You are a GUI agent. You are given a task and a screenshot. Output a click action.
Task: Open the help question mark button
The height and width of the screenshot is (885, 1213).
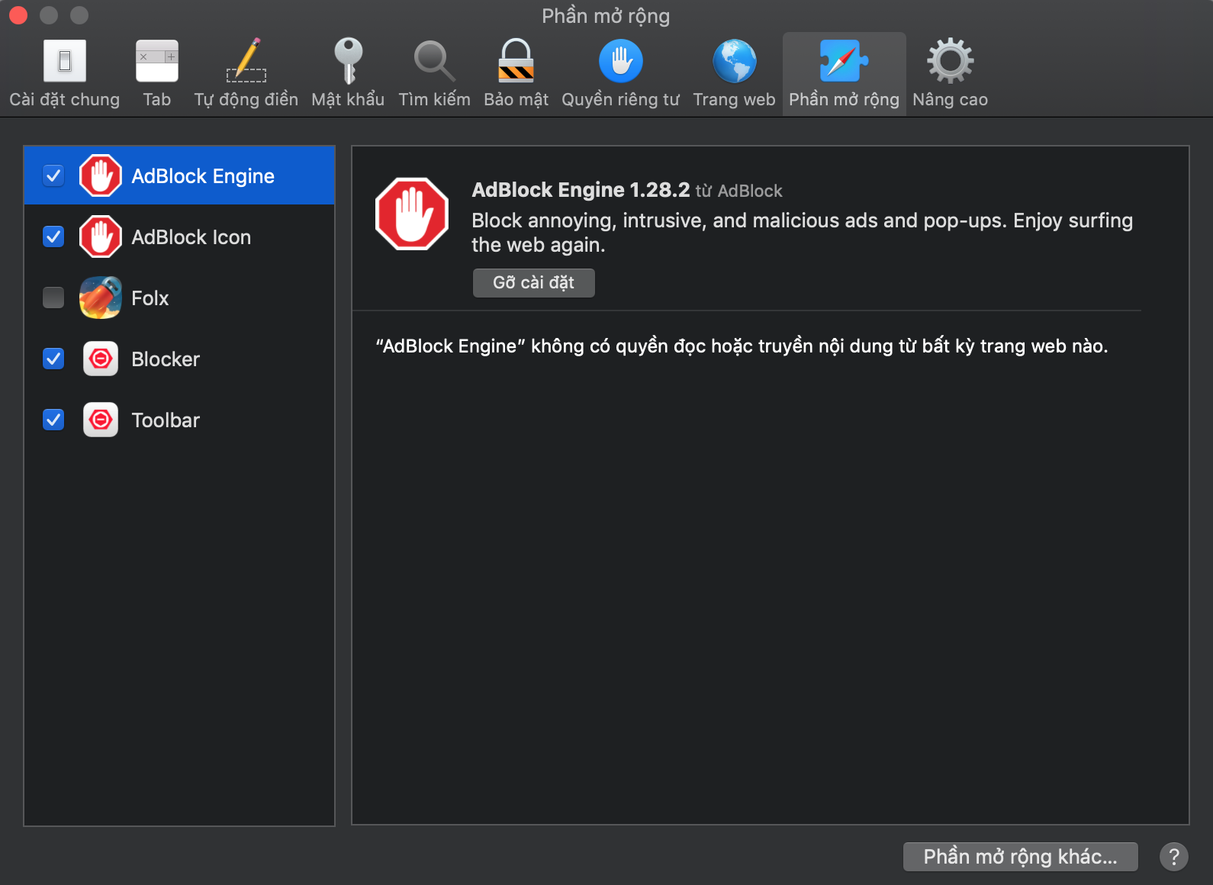pos(1174,857)
